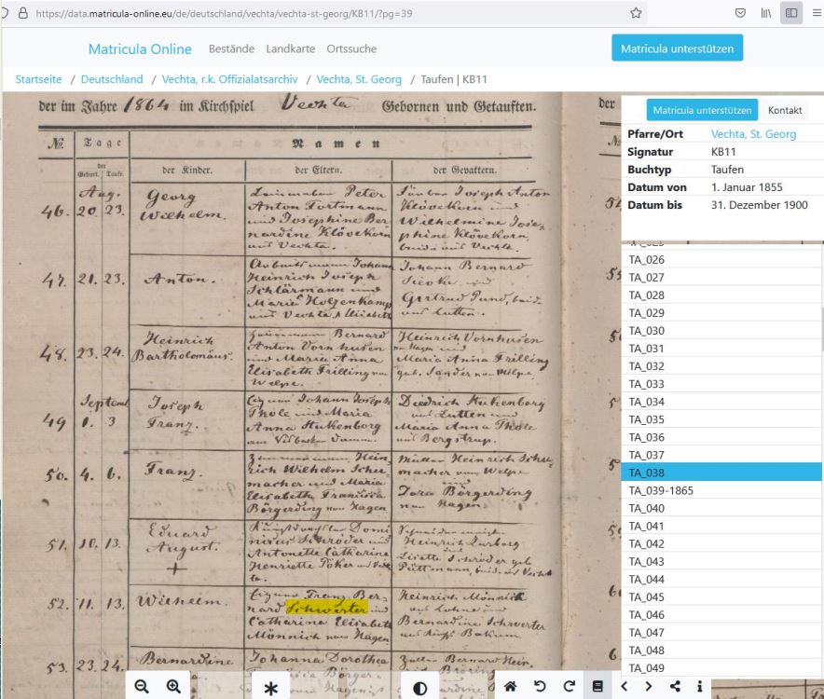824x699 pixels.
Task: Bookmark this page with star icon
Action: point(636,13)
